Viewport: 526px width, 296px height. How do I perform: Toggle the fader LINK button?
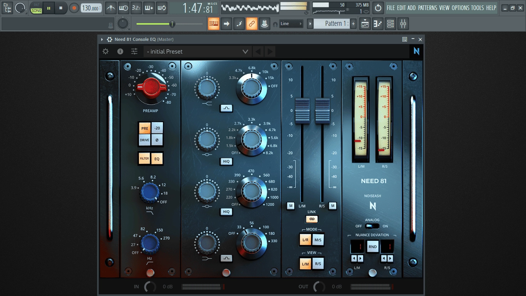click(x=312, y=219)
